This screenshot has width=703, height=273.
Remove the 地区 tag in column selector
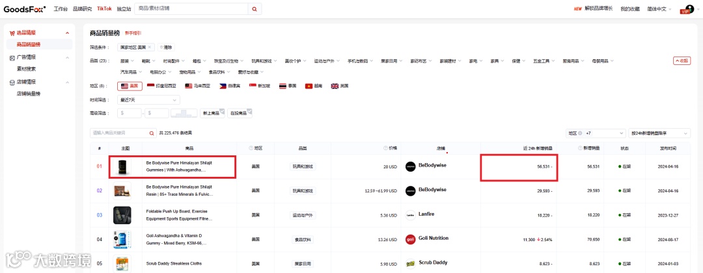click(580, 133)
